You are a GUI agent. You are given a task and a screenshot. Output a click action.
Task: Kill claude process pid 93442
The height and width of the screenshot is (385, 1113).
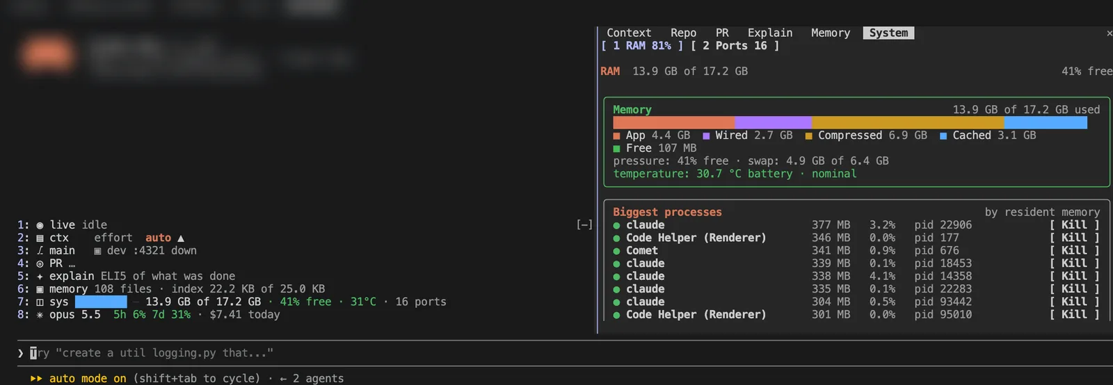tap(1074, 302)
